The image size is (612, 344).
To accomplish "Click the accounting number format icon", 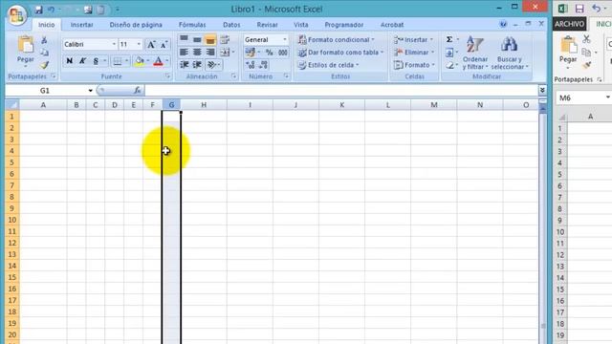I will point(251,53).
